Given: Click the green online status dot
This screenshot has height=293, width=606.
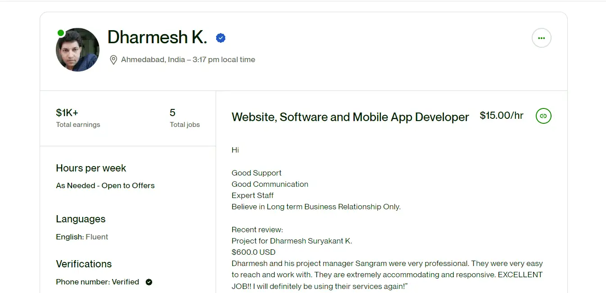Looking at the screenshot, I should (x=61, y=33).
